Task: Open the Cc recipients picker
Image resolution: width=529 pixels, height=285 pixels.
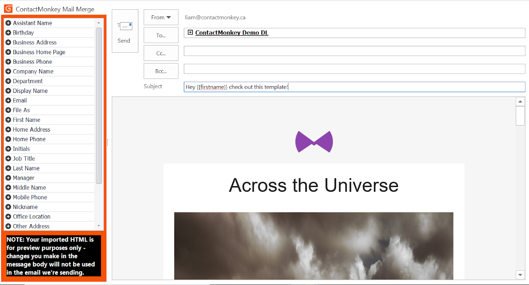Action: (161, 53)
